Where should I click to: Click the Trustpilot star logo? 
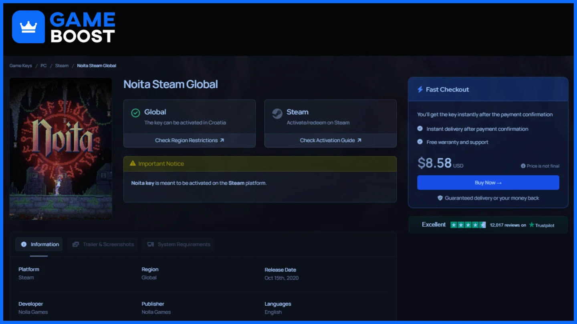click(x=532, y=225)
